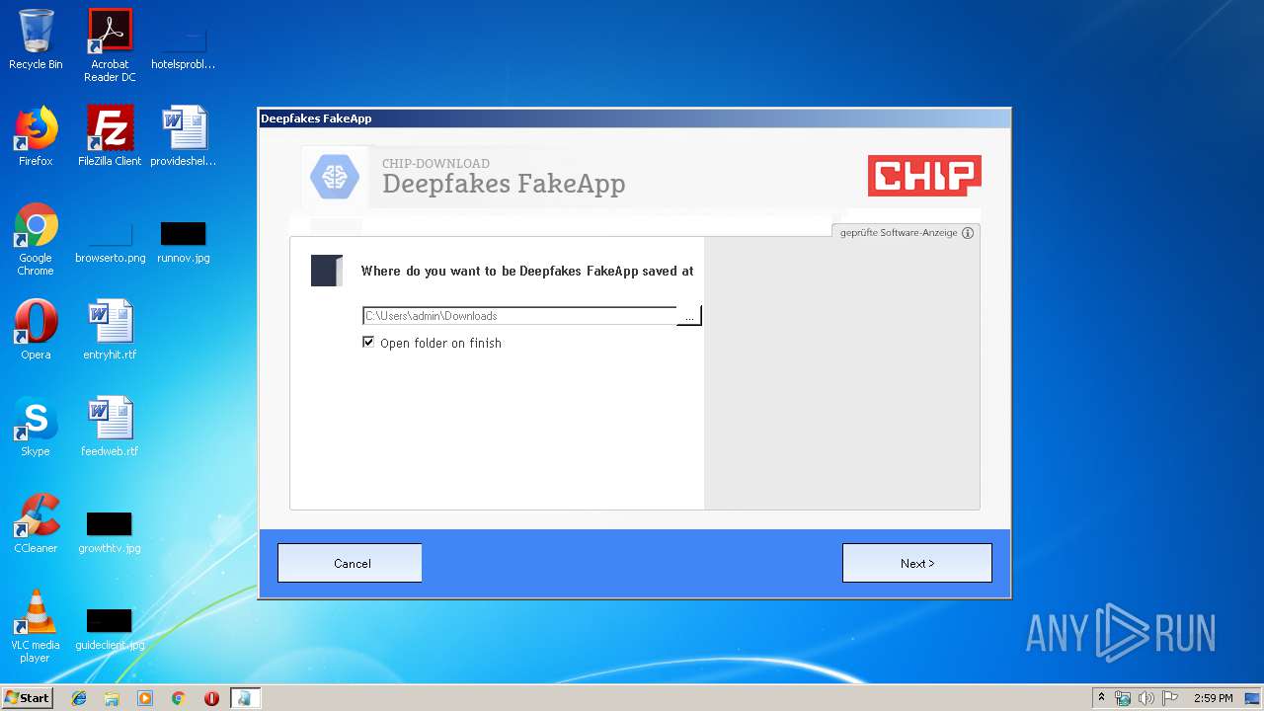1264x711 pixels.
Task: Click the info icon beside geprüfte Software-Anzeige
Action: pos(968,233)
